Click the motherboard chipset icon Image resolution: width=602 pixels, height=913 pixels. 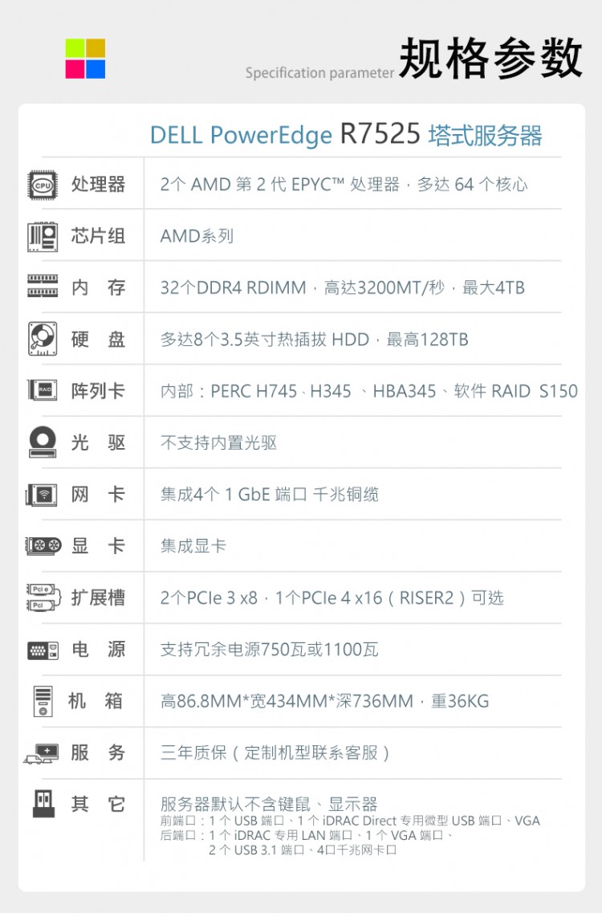43,235
